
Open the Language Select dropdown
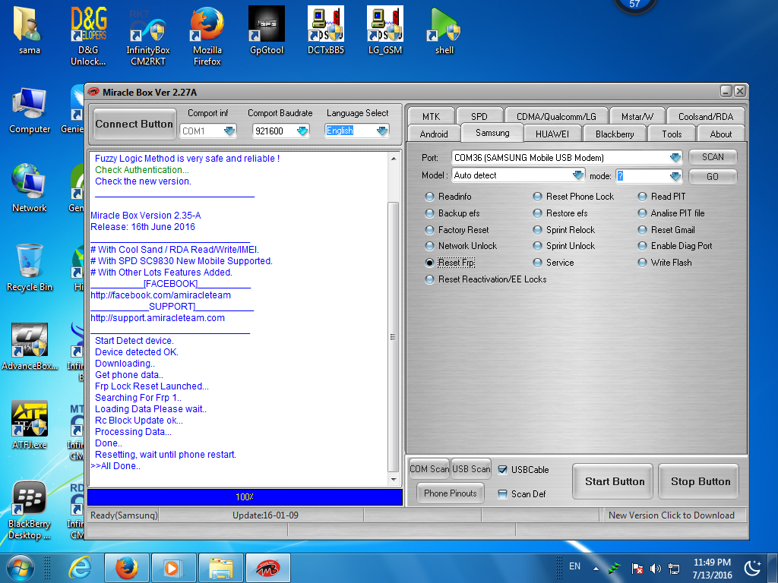(x=382, y=131)
